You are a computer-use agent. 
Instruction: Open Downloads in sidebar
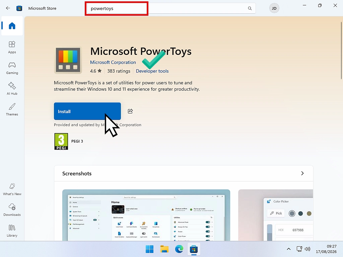click(x=12, y=210)
